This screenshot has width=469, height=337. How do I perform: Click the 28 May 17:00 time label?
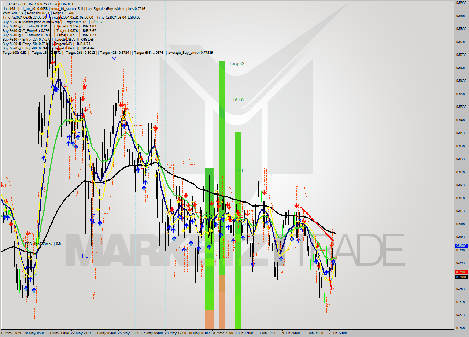point(176,333)
